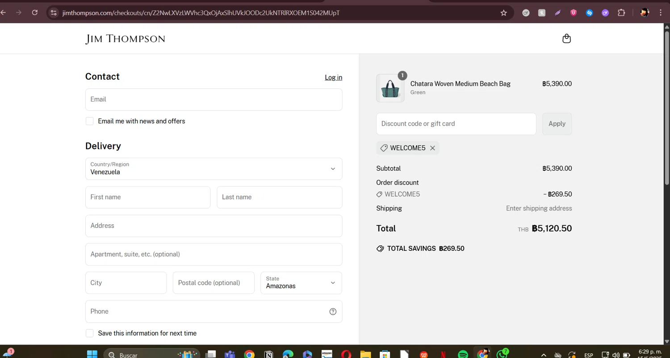Focus the Email input field
The width and height of the screenshot is (670, 358).
pos(214,100)
